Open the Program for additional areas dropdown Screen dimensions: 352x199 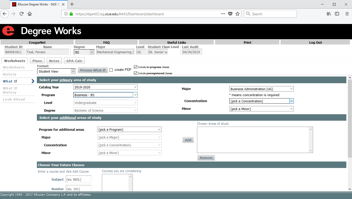click(x=129, y=129)
